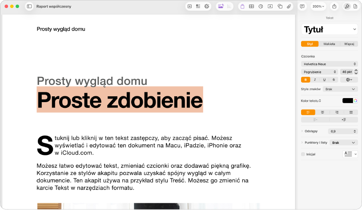Open the Document settings sidebar icon

pos(355,7)
